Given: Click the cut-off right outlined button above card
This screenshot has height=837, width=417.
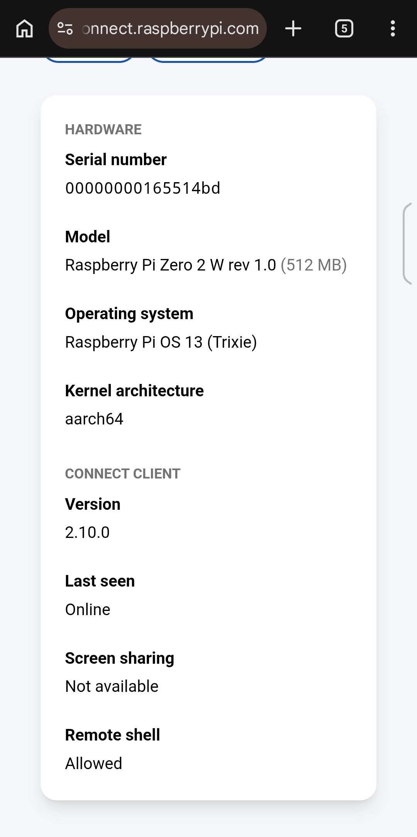Looking at the screenshot, I should (208, 59).
